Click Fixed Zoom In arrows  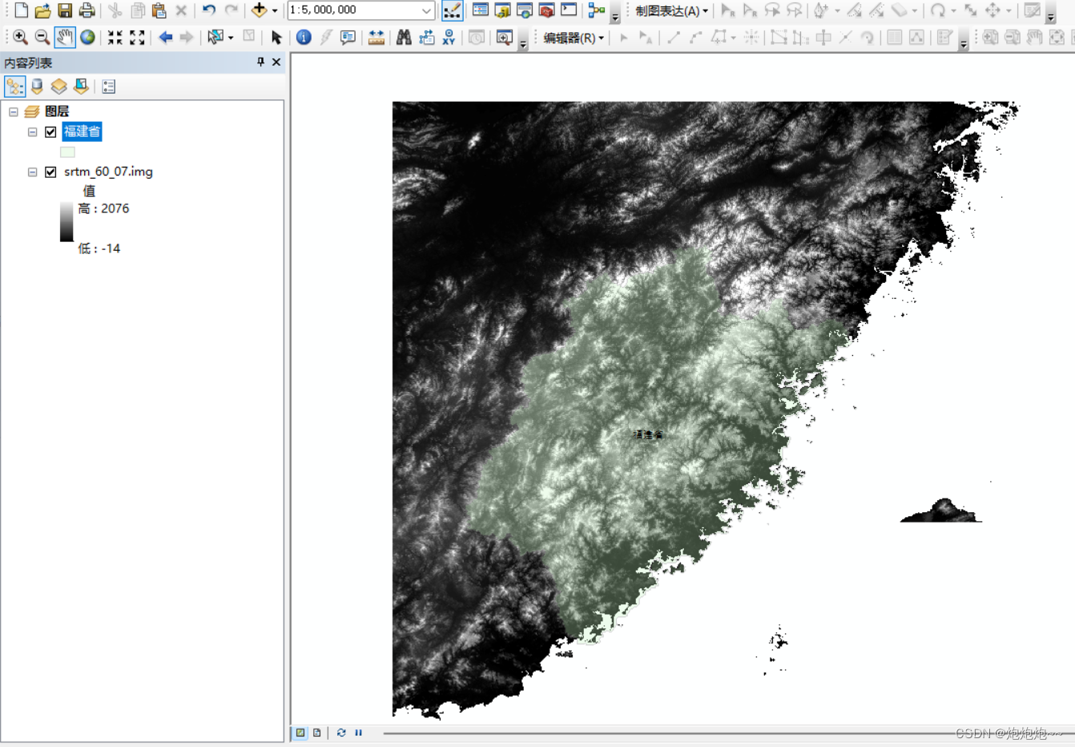click(x=115, y=37)
